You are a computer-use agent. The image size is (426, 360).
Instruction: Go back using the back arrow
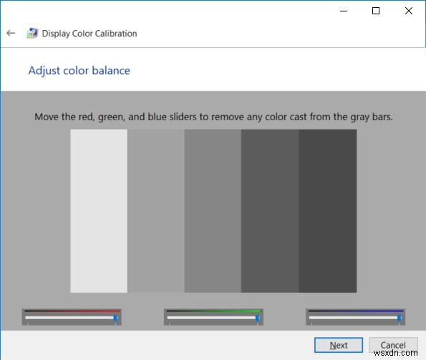point(11,33)
